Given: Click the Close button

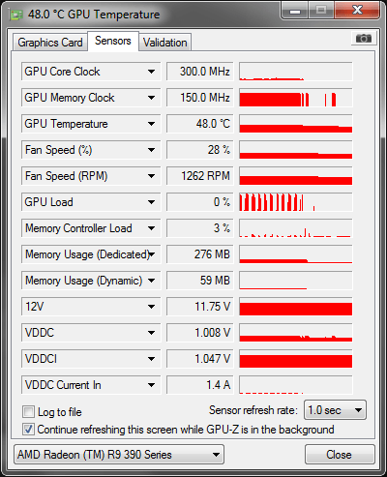Looking at the screenshot, I should click(x=340, y=455).
